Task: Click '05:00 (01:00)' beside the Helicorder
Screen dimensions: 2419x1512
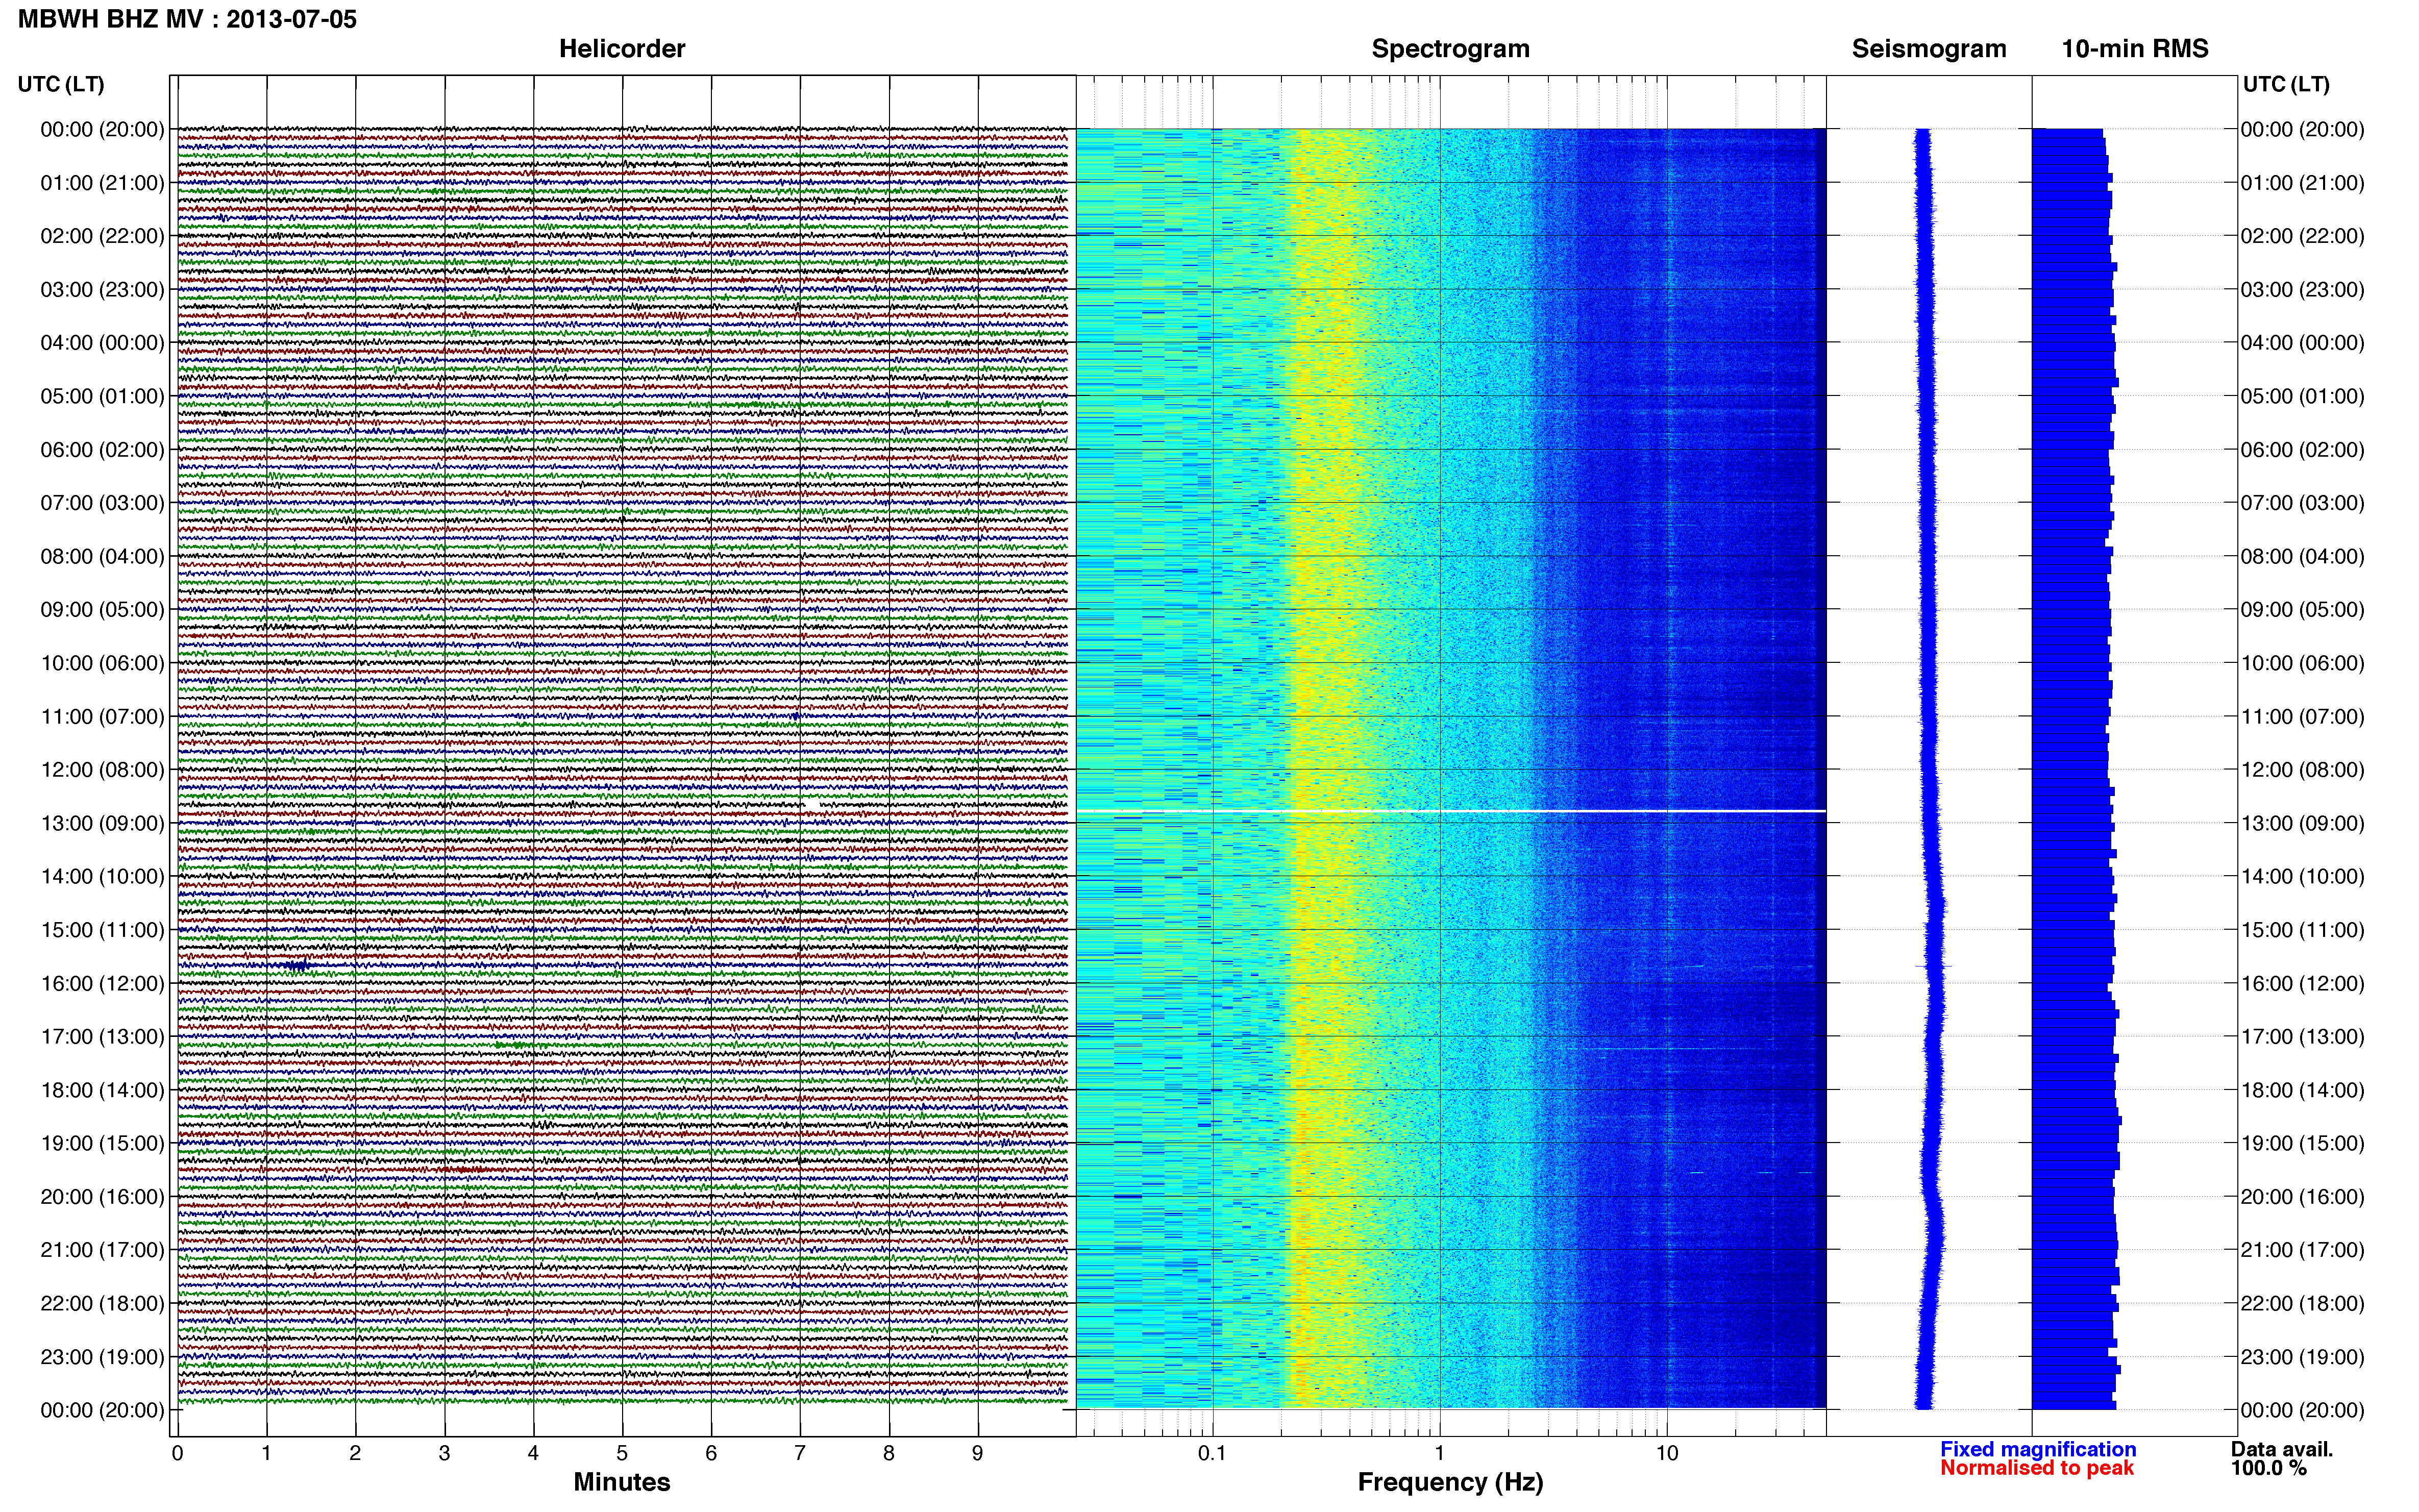Action: [102, 396]
